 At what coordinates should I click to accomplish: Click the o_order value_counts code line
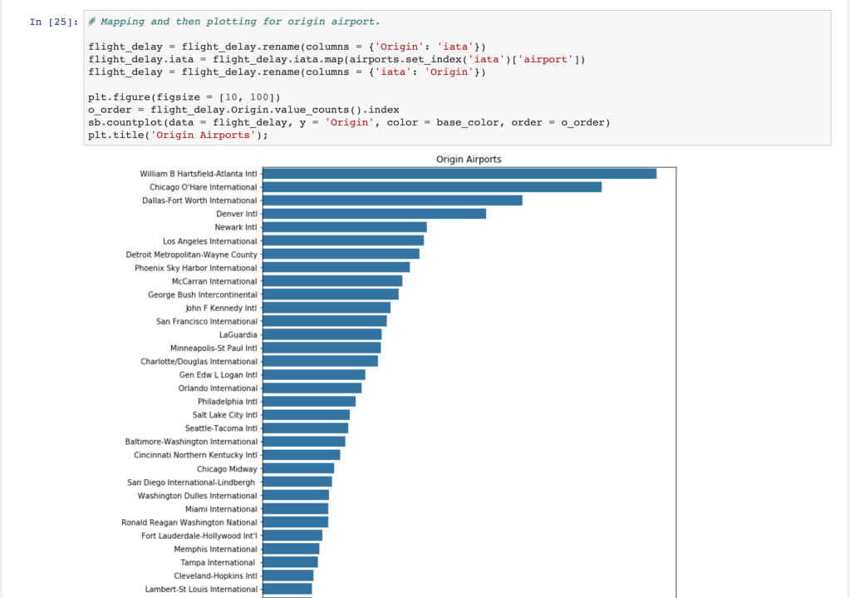(243, 110)
